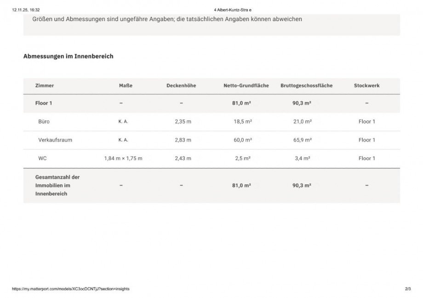This screenshot has width=423, height=298.
Task: Select Floor 1 gross area 90,3 m²
Action: [302, 103]
